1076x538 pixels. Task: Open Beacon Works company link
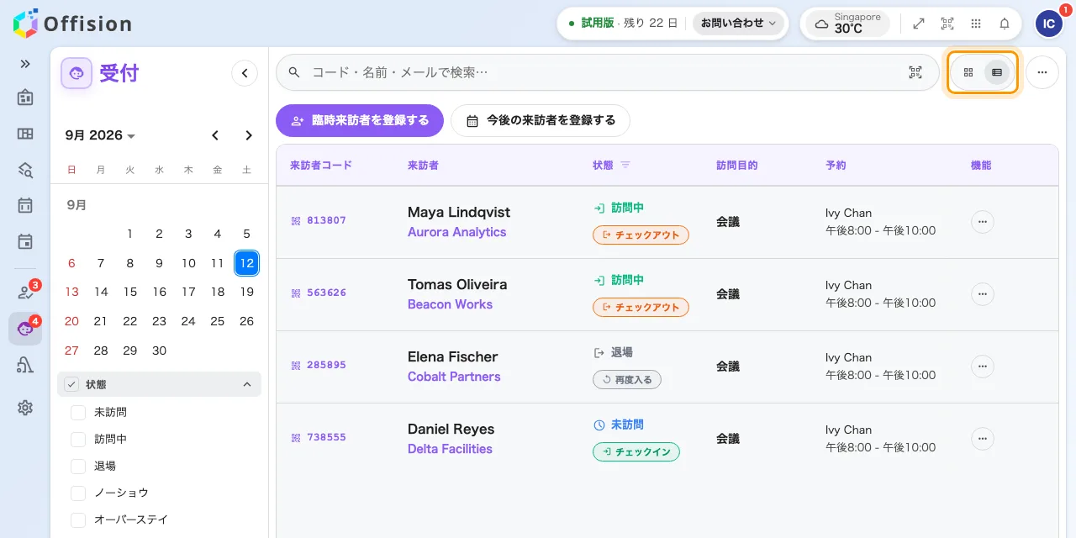pos(450,304)
